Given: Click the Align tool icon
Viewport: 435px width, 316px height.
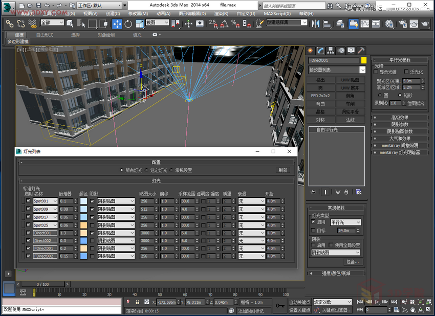Looking at the screenshot, I should pos(326,24).
